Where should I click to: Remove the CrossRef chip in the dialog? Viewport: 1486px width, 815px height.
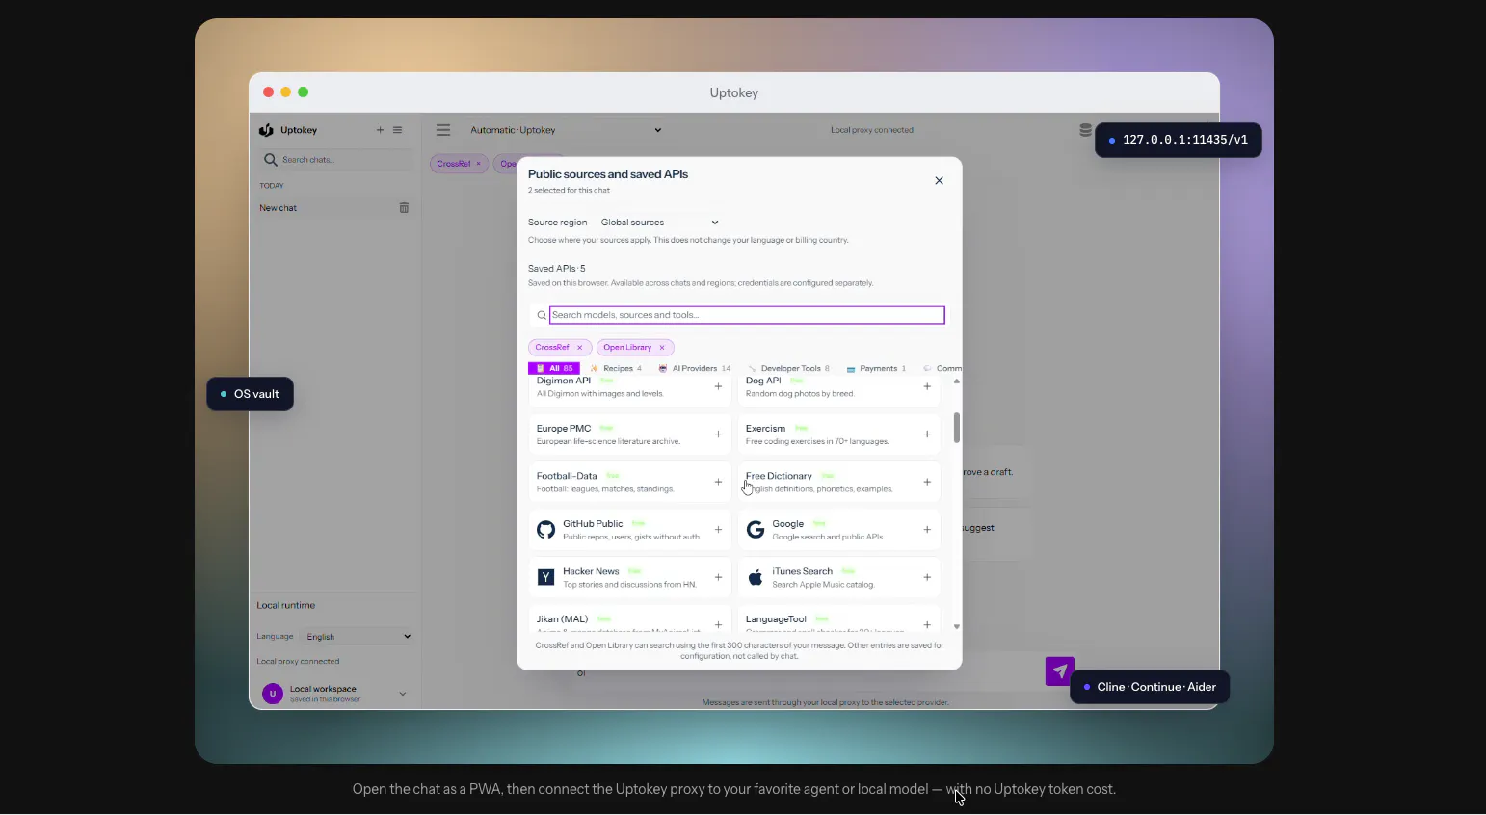579,348
